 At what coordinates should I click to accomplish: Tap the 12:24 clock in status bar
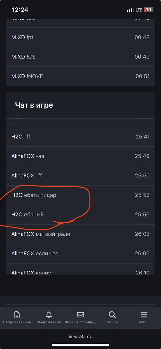[x=20, y=10]
